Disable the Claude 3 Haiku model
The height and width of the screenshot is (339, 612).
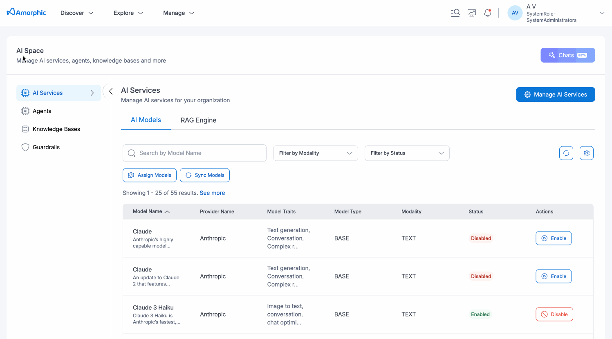coord(554,314)
